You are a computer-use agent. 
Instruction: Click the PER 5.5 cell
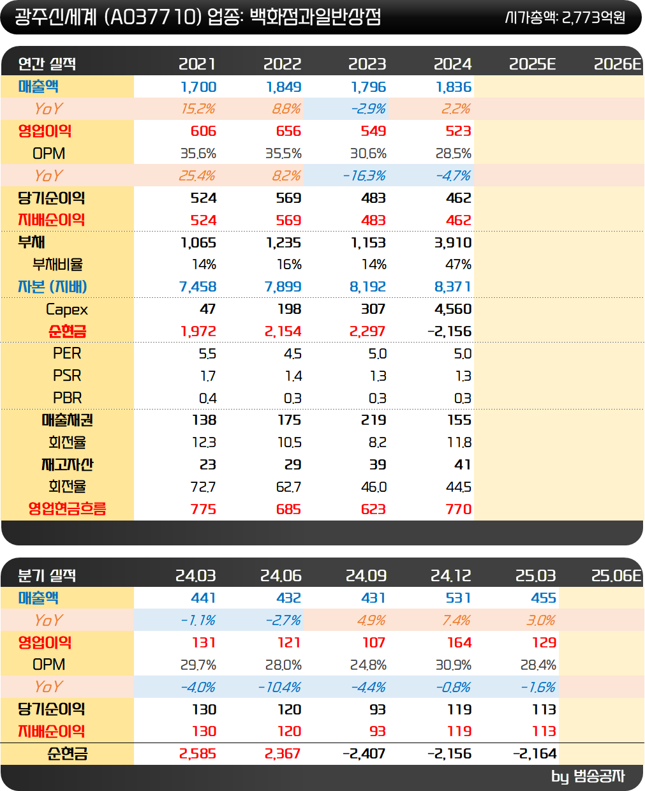point(207,354)
